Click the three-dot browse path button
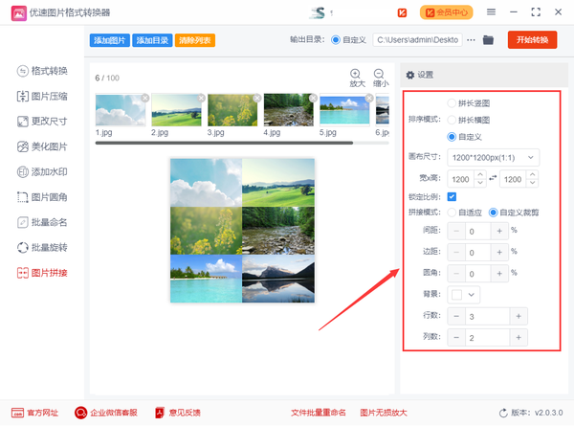Screen dimensions: 574x426 [x=471, y=40]
